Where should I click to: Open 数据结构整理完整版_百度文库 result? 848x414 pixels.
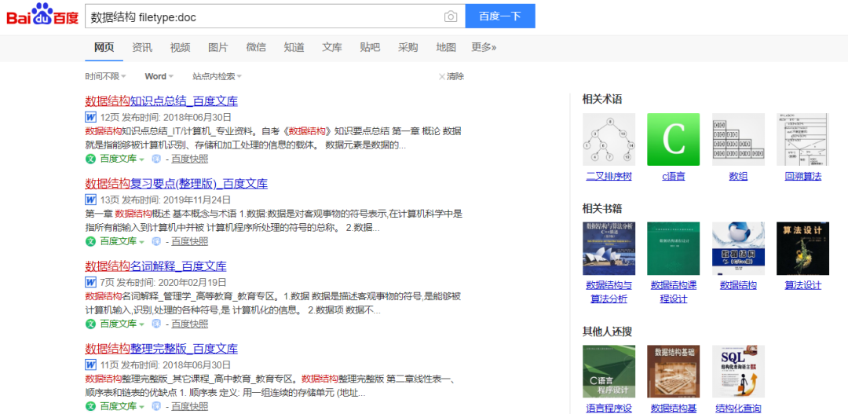(x=162, y=349)
